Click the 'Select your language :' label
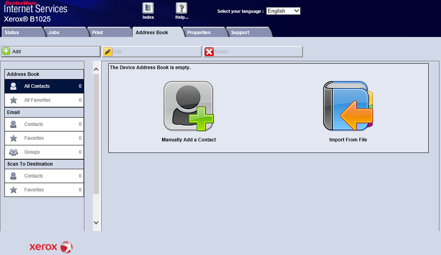This screenshot has height=255, width=441. [240, 11]
